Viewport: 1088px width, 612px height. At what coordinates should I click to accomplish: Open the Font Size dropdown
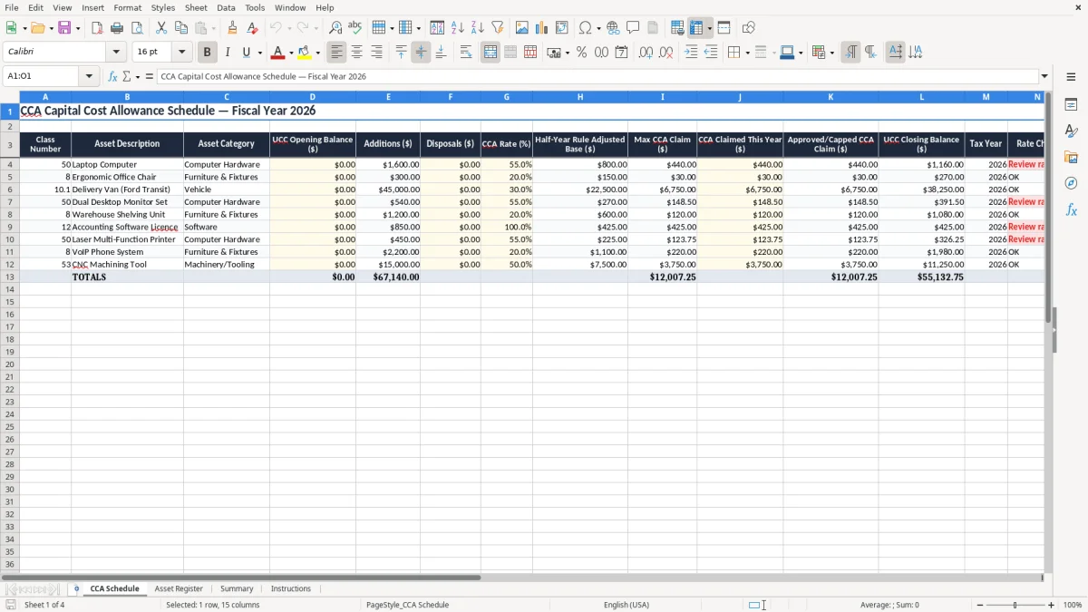tap(181, 53)
